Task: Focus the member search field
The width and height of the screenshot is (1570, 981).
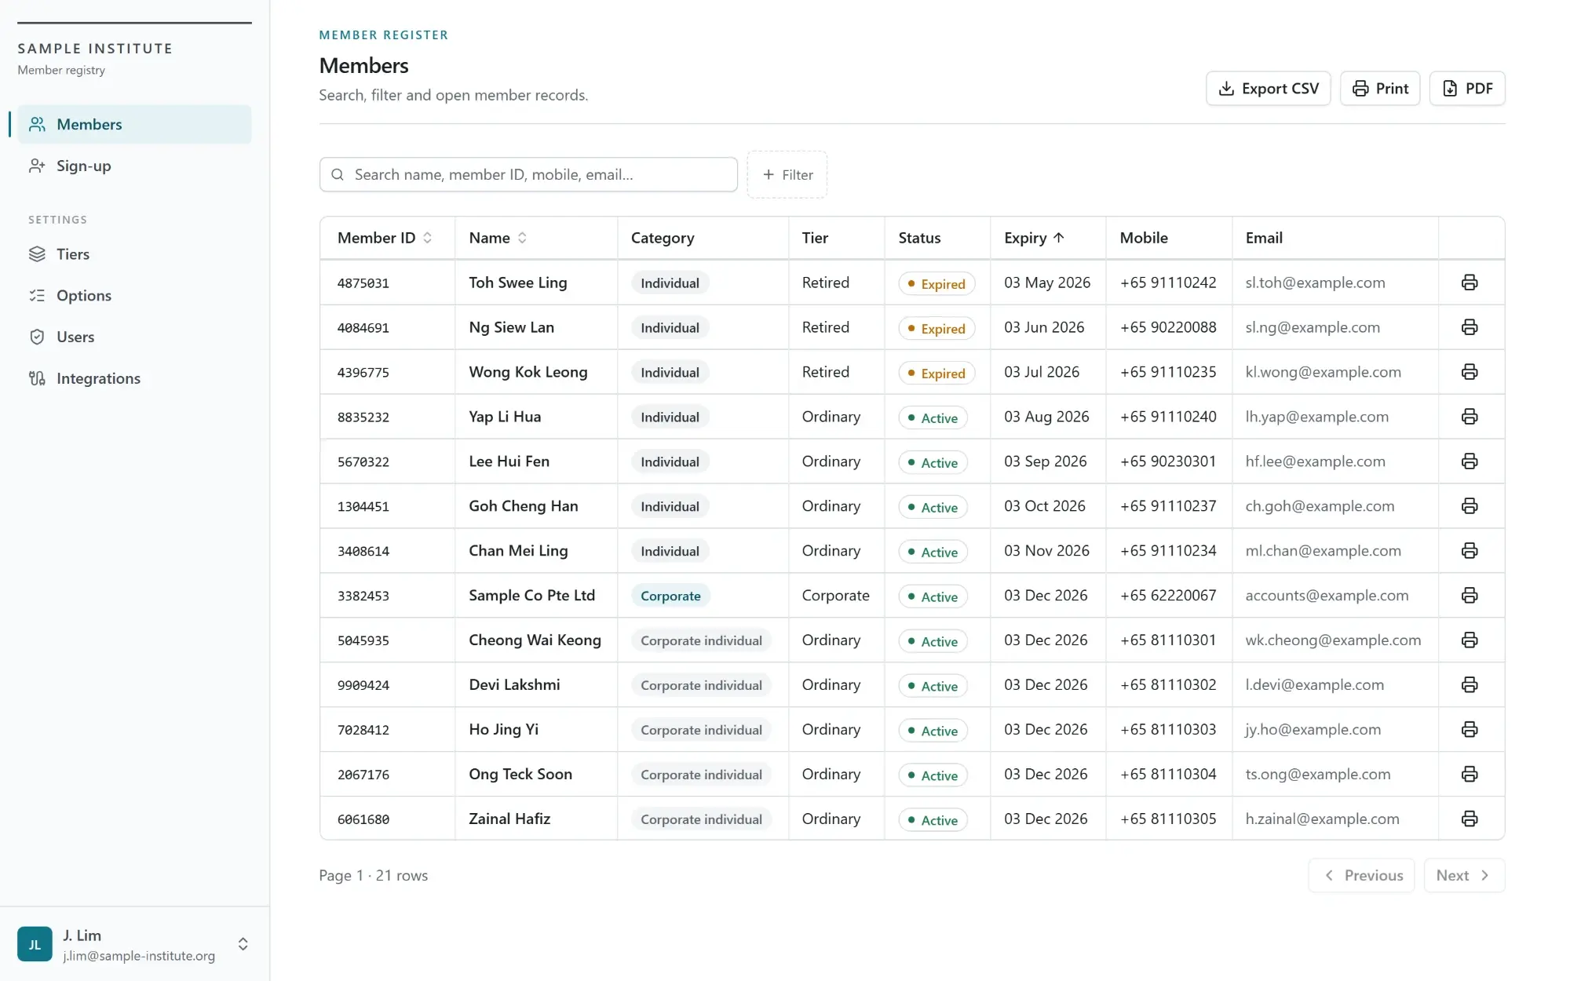Action: click(x=528, y=175)
